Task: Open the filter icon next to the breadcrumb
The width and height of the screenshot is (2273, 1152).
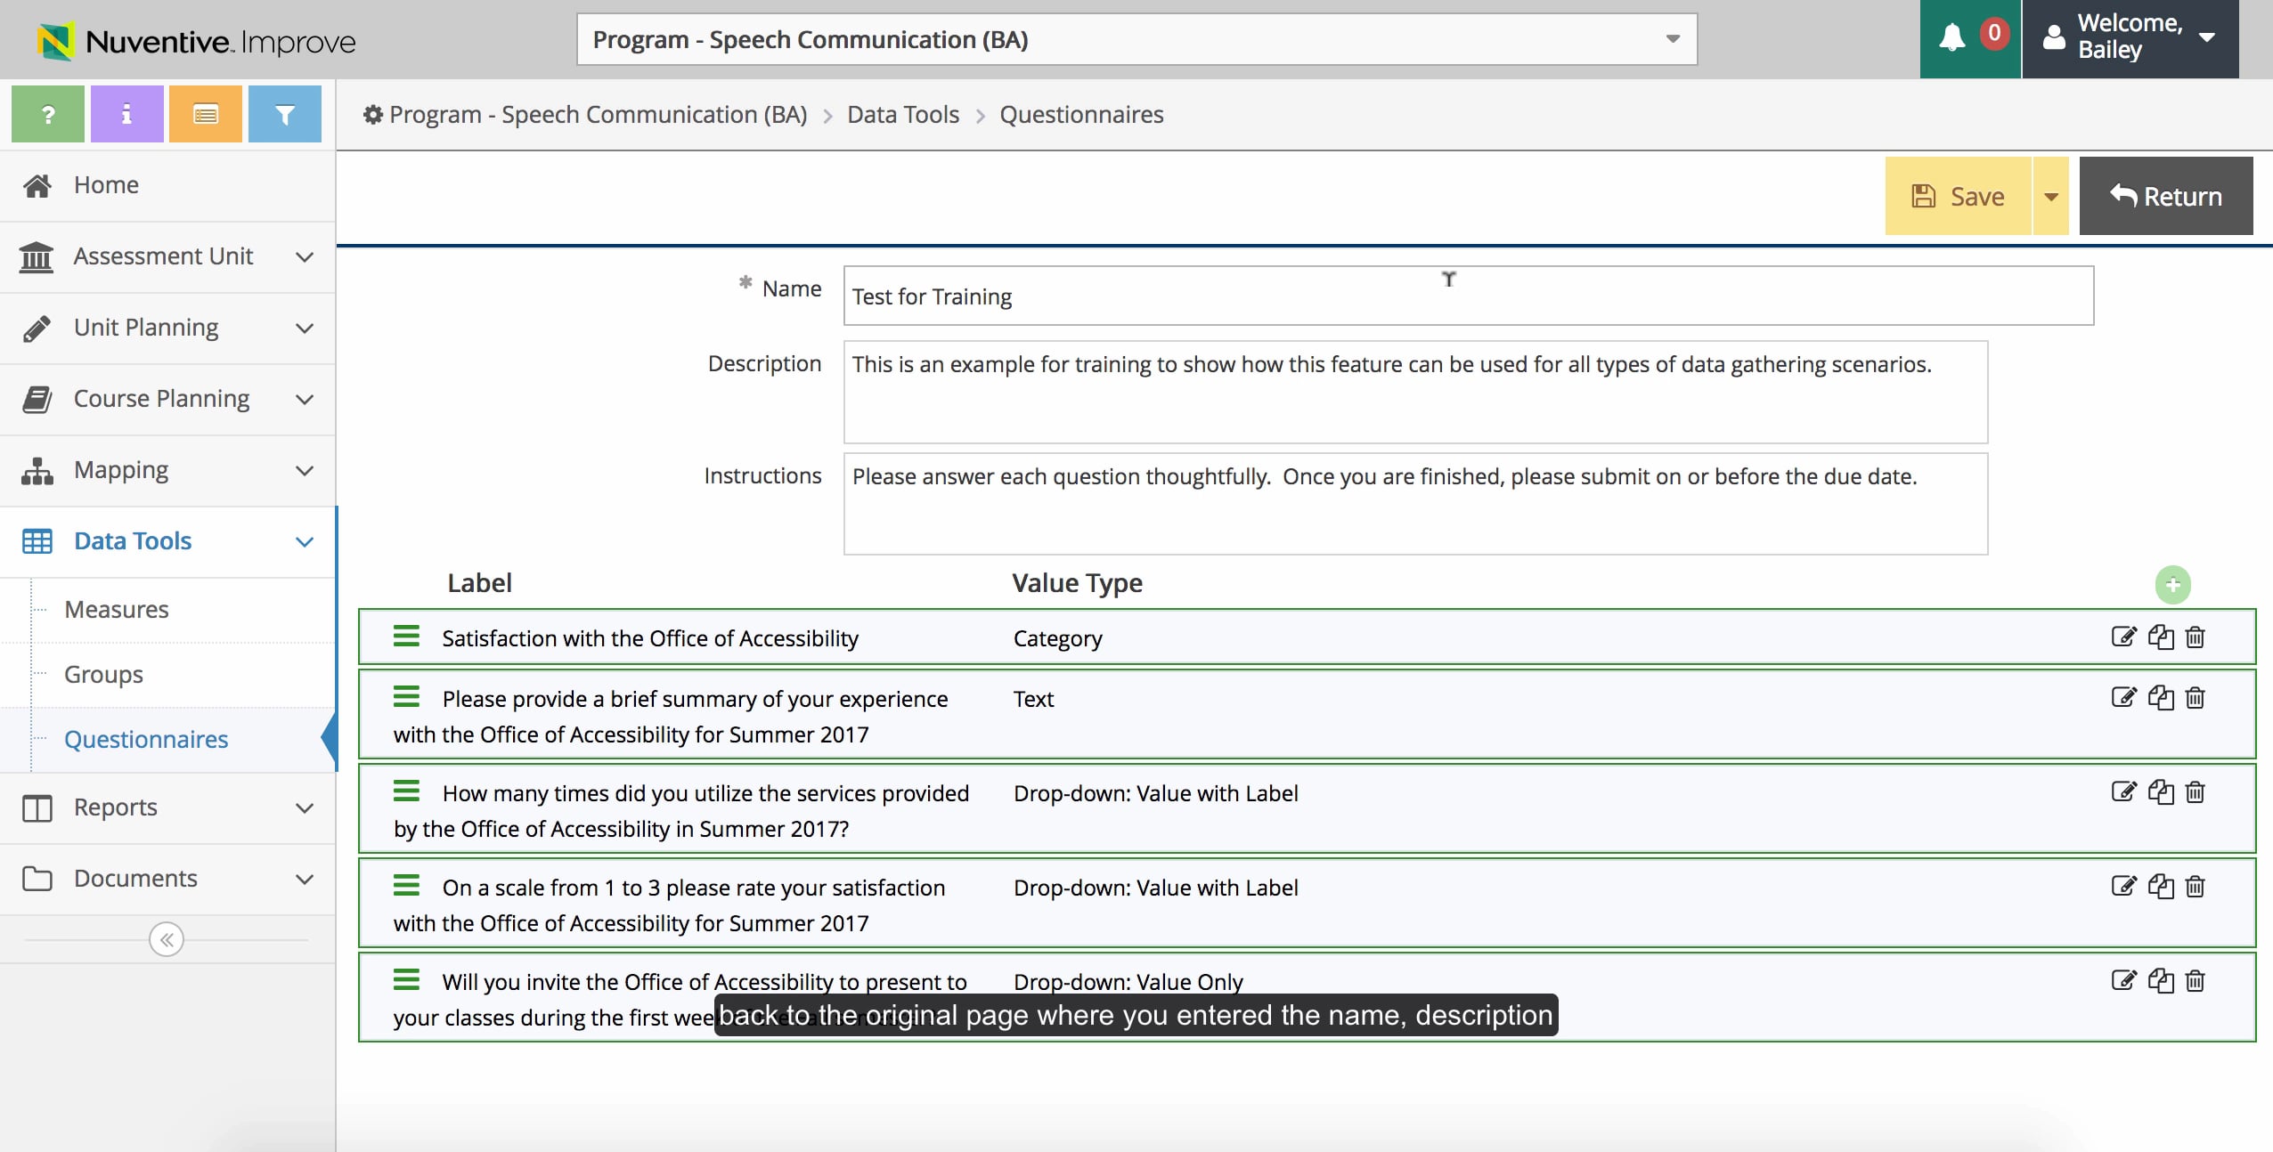Action: (x=284, y=113)
